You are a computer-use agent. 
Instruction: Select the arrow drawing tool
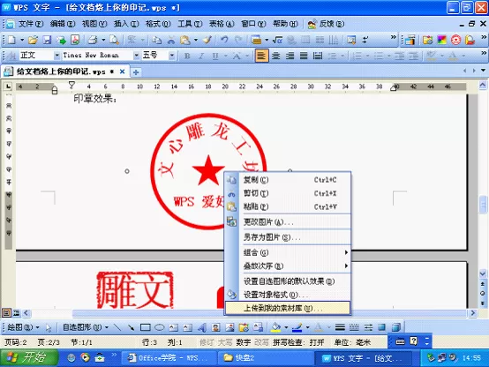(131, 327)
